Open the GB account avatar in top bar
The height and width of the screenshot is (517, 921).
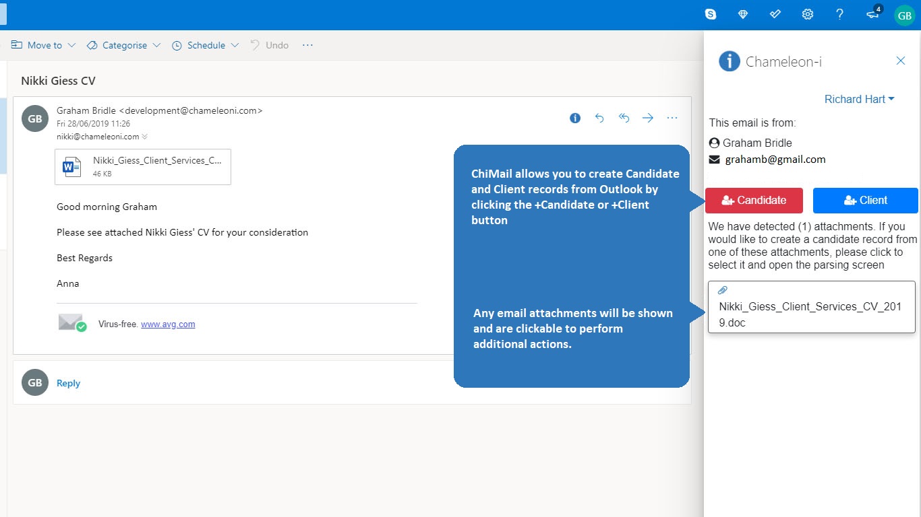pyautogui.click(x=905, y=15)
